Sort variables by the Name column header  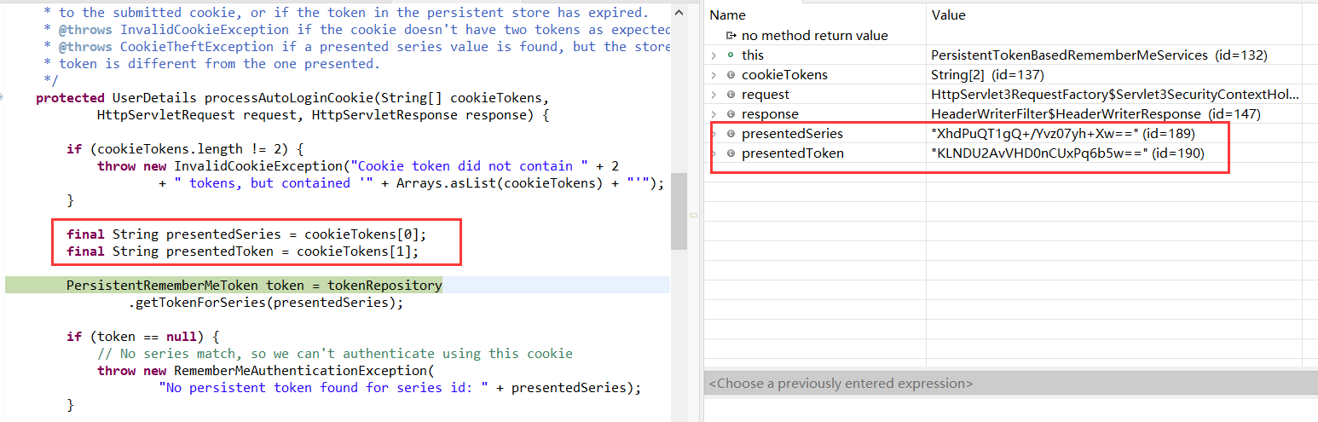(x=727, y=15)
